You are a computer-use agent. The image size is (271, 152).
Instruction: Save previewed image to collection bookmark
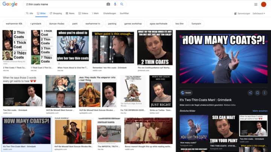[257, 93]
